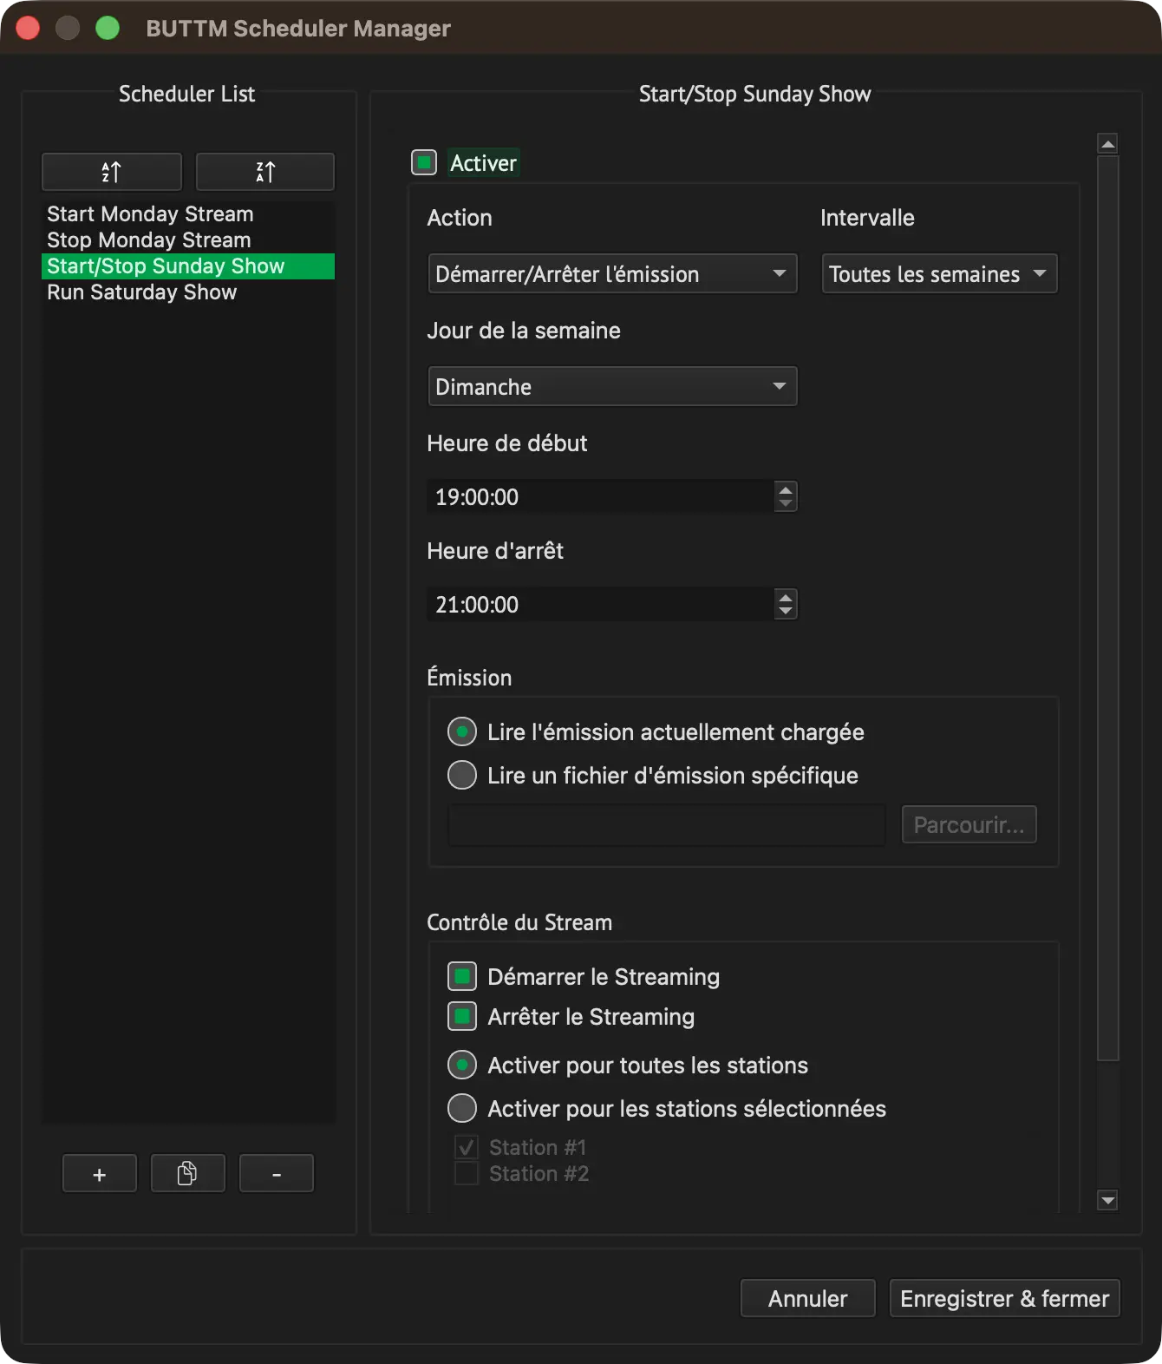
Task: Choose Activer pour les stations sélectionnées
Action: click(x=462, y=1108)
